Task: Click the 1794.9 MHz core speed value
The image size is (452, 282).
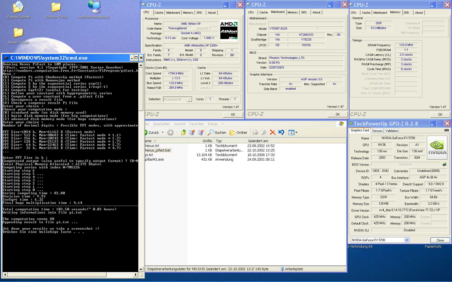Action: click(x=176, y=73)
